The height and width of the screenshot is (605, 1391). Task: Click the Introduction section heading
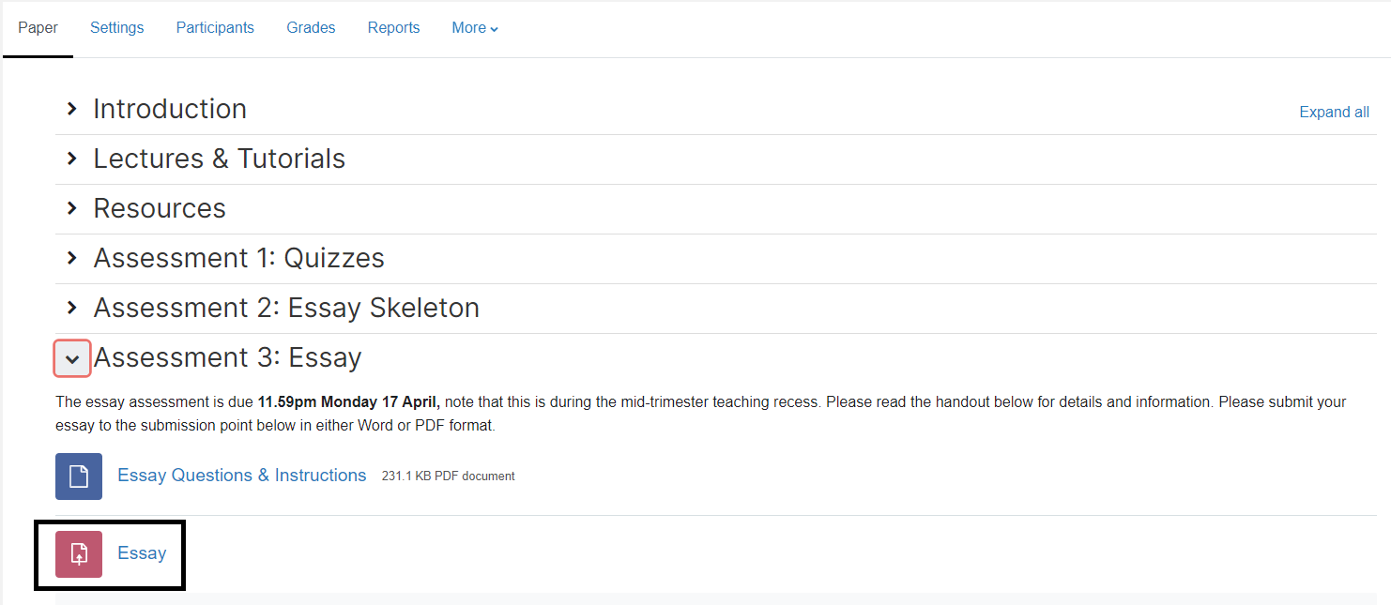click(x=170, y=109)
